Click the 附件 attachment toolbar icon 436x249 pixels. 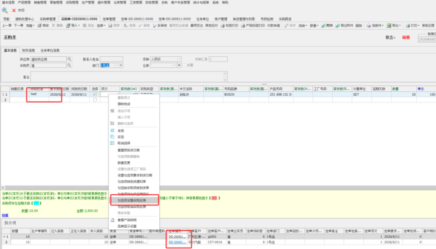click(x=323, y=25)
